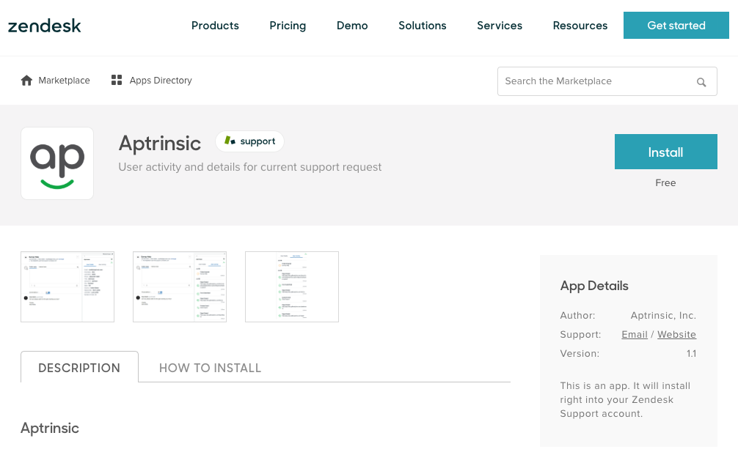Open the Pricing page
The image size is (738, 452).
(x=288, y=26)
